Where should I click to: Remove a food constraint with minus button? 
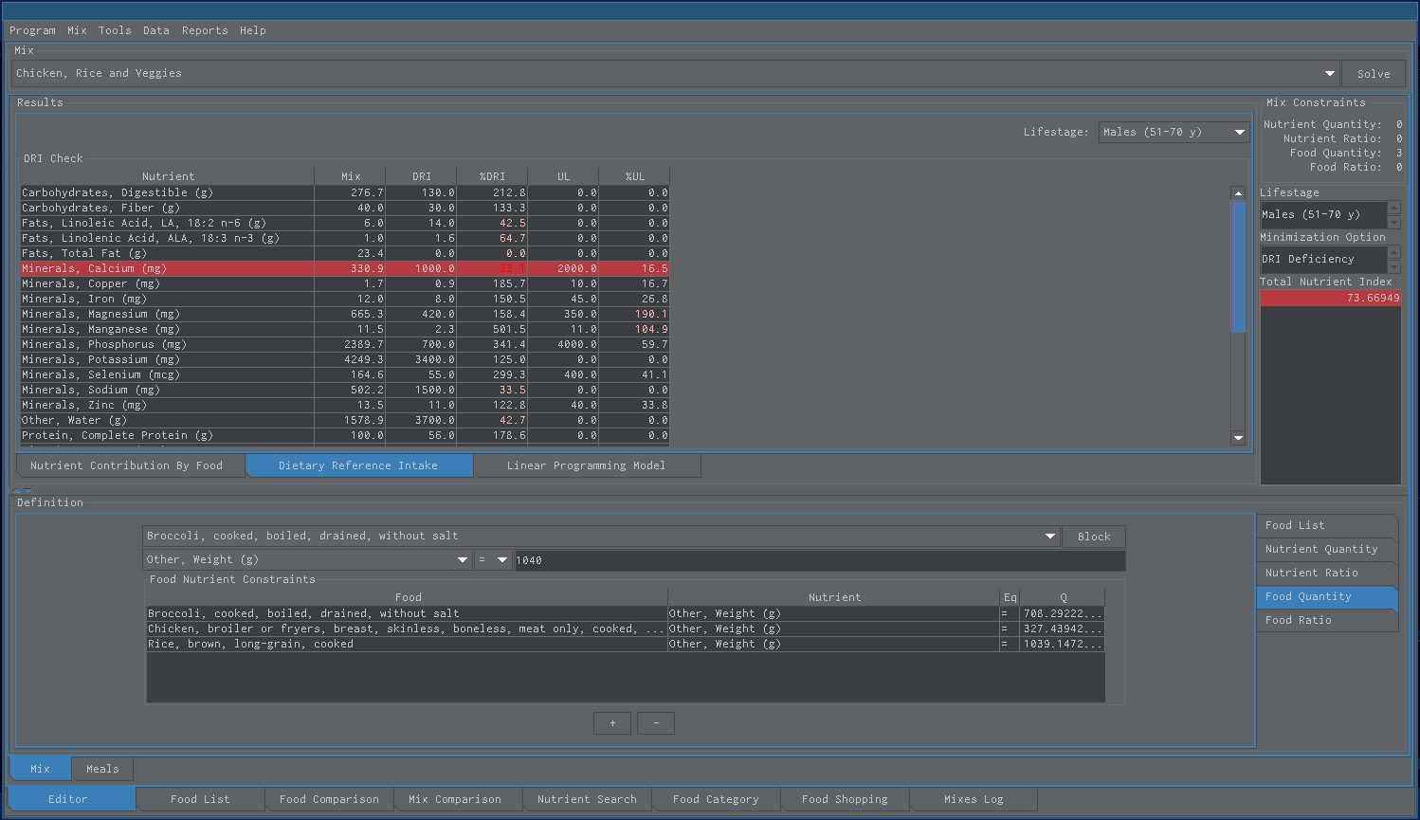[656, 723]
